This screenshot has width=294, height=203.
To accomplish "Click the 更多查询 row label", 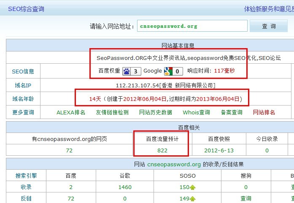I will pos(23,112).
